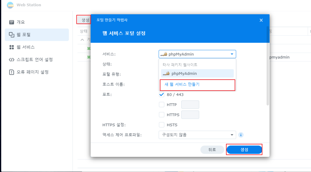The height and width of the screenshot is (172, 311).
Task: Click the pmyadmin text in background table
Action: pos(279,57)
